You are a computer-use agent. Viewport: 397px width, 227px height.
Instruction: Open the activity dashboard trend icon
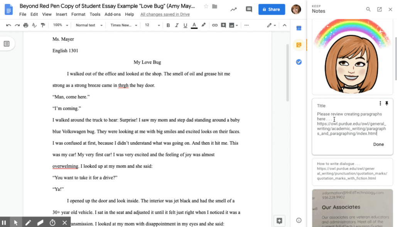pos(233,9)
